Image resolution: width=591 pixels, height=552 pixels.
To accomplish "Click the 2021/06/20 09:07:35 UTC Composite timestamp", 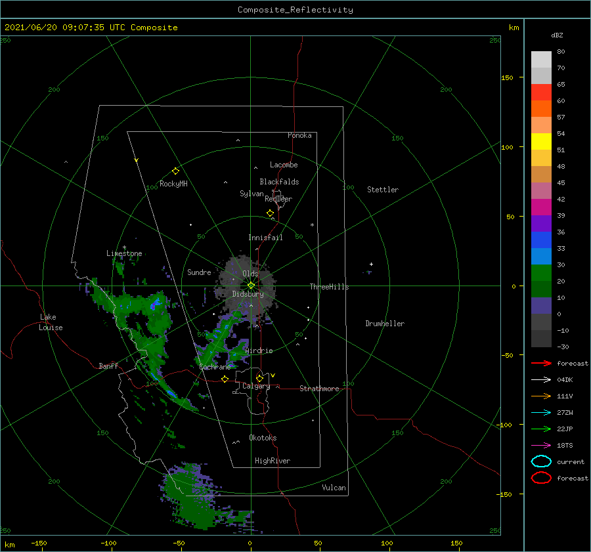I will [x=91, y=28].
